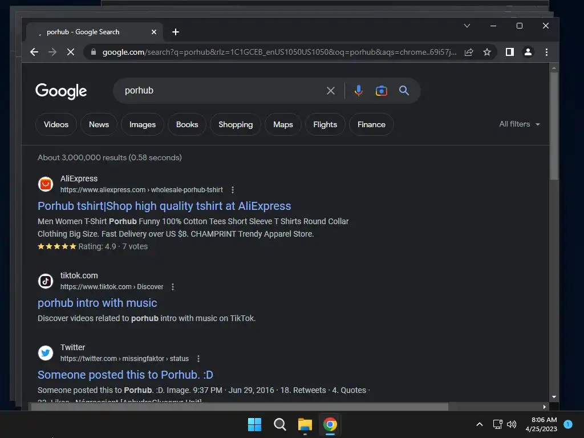This screenshot has width=584, height=438.
Task: Click the vertical scrollbar thumb
Action: pos(554,126)
